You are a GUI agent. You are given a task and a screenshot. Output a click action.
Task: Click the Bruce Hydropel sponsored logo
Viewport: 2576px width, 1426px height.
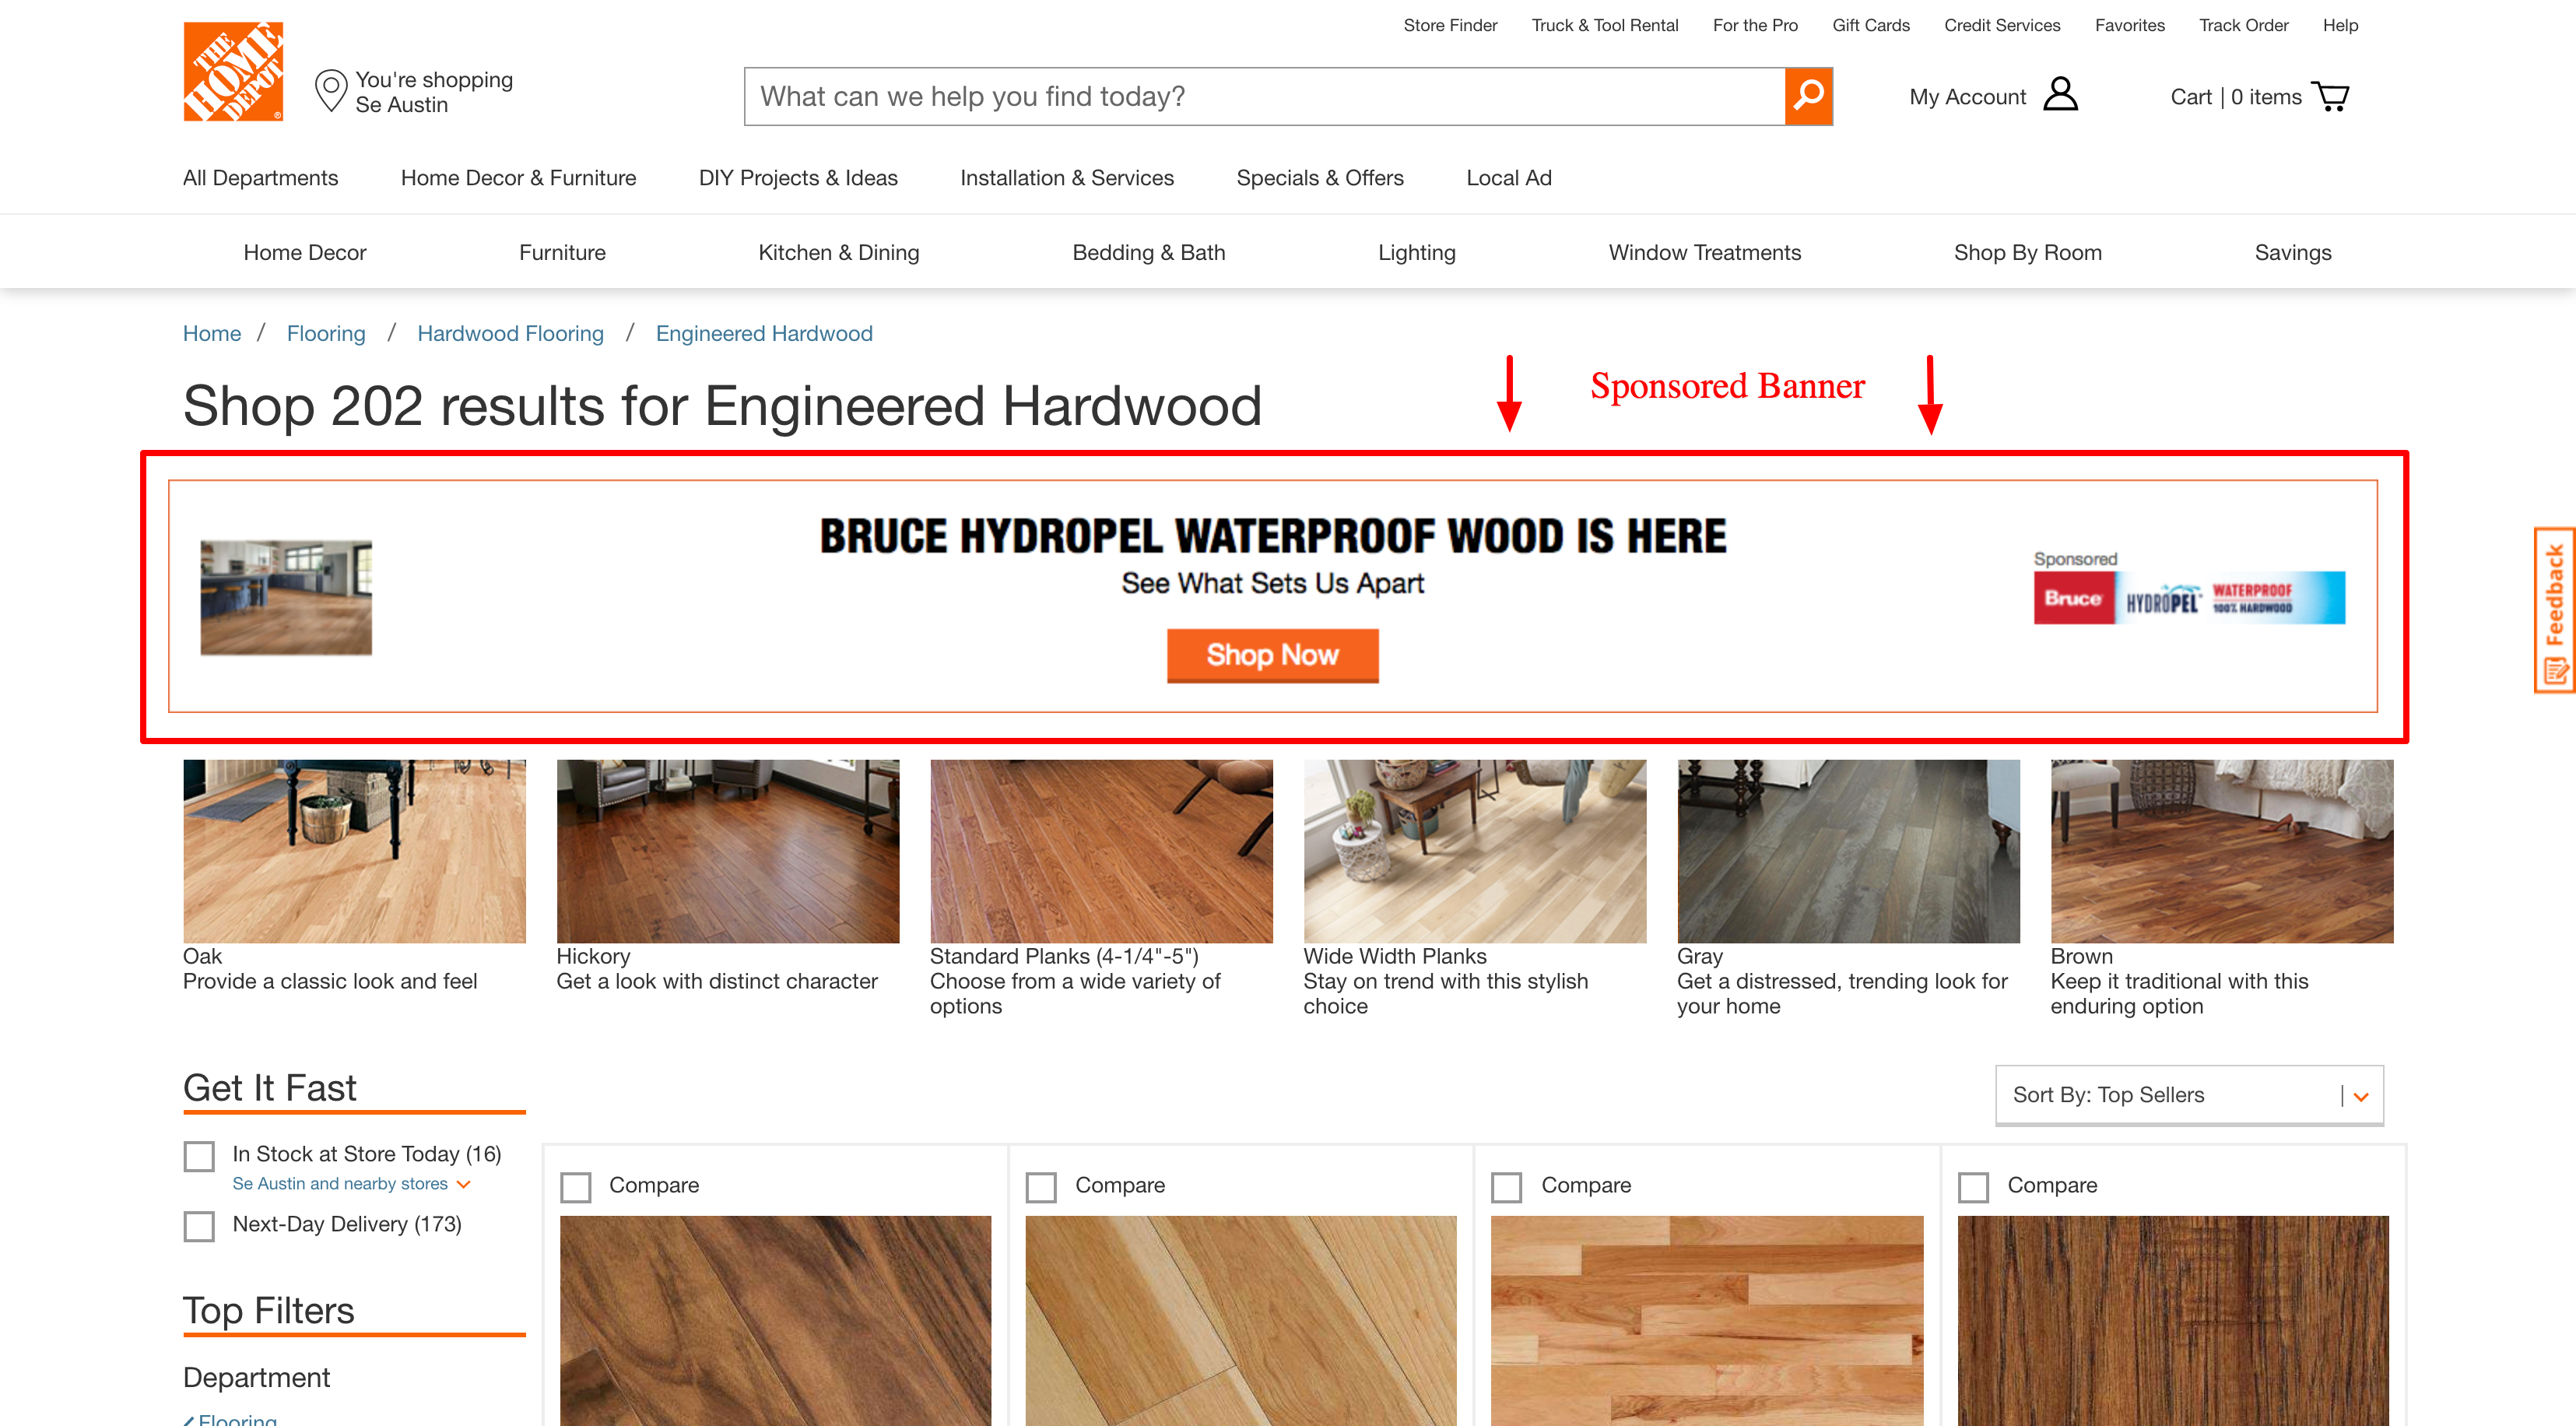tap(2189, 598)
